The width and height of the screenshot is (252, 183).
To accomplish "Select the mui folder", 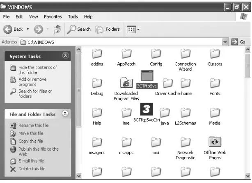I will click(156, 146).
